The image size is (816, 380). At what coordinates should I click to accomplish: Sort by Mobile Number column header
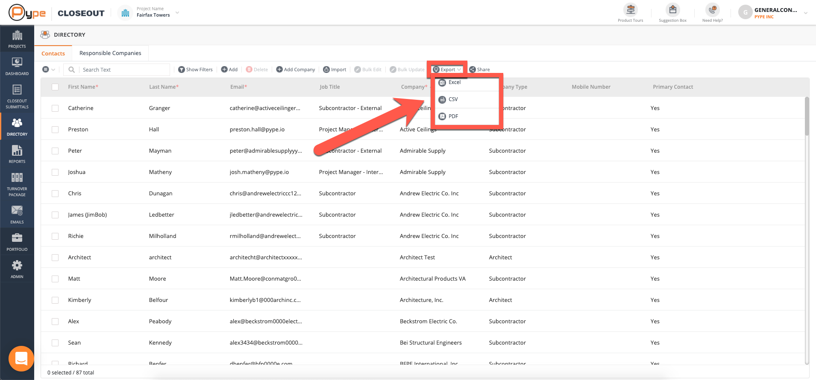click(x=591, y=87)
